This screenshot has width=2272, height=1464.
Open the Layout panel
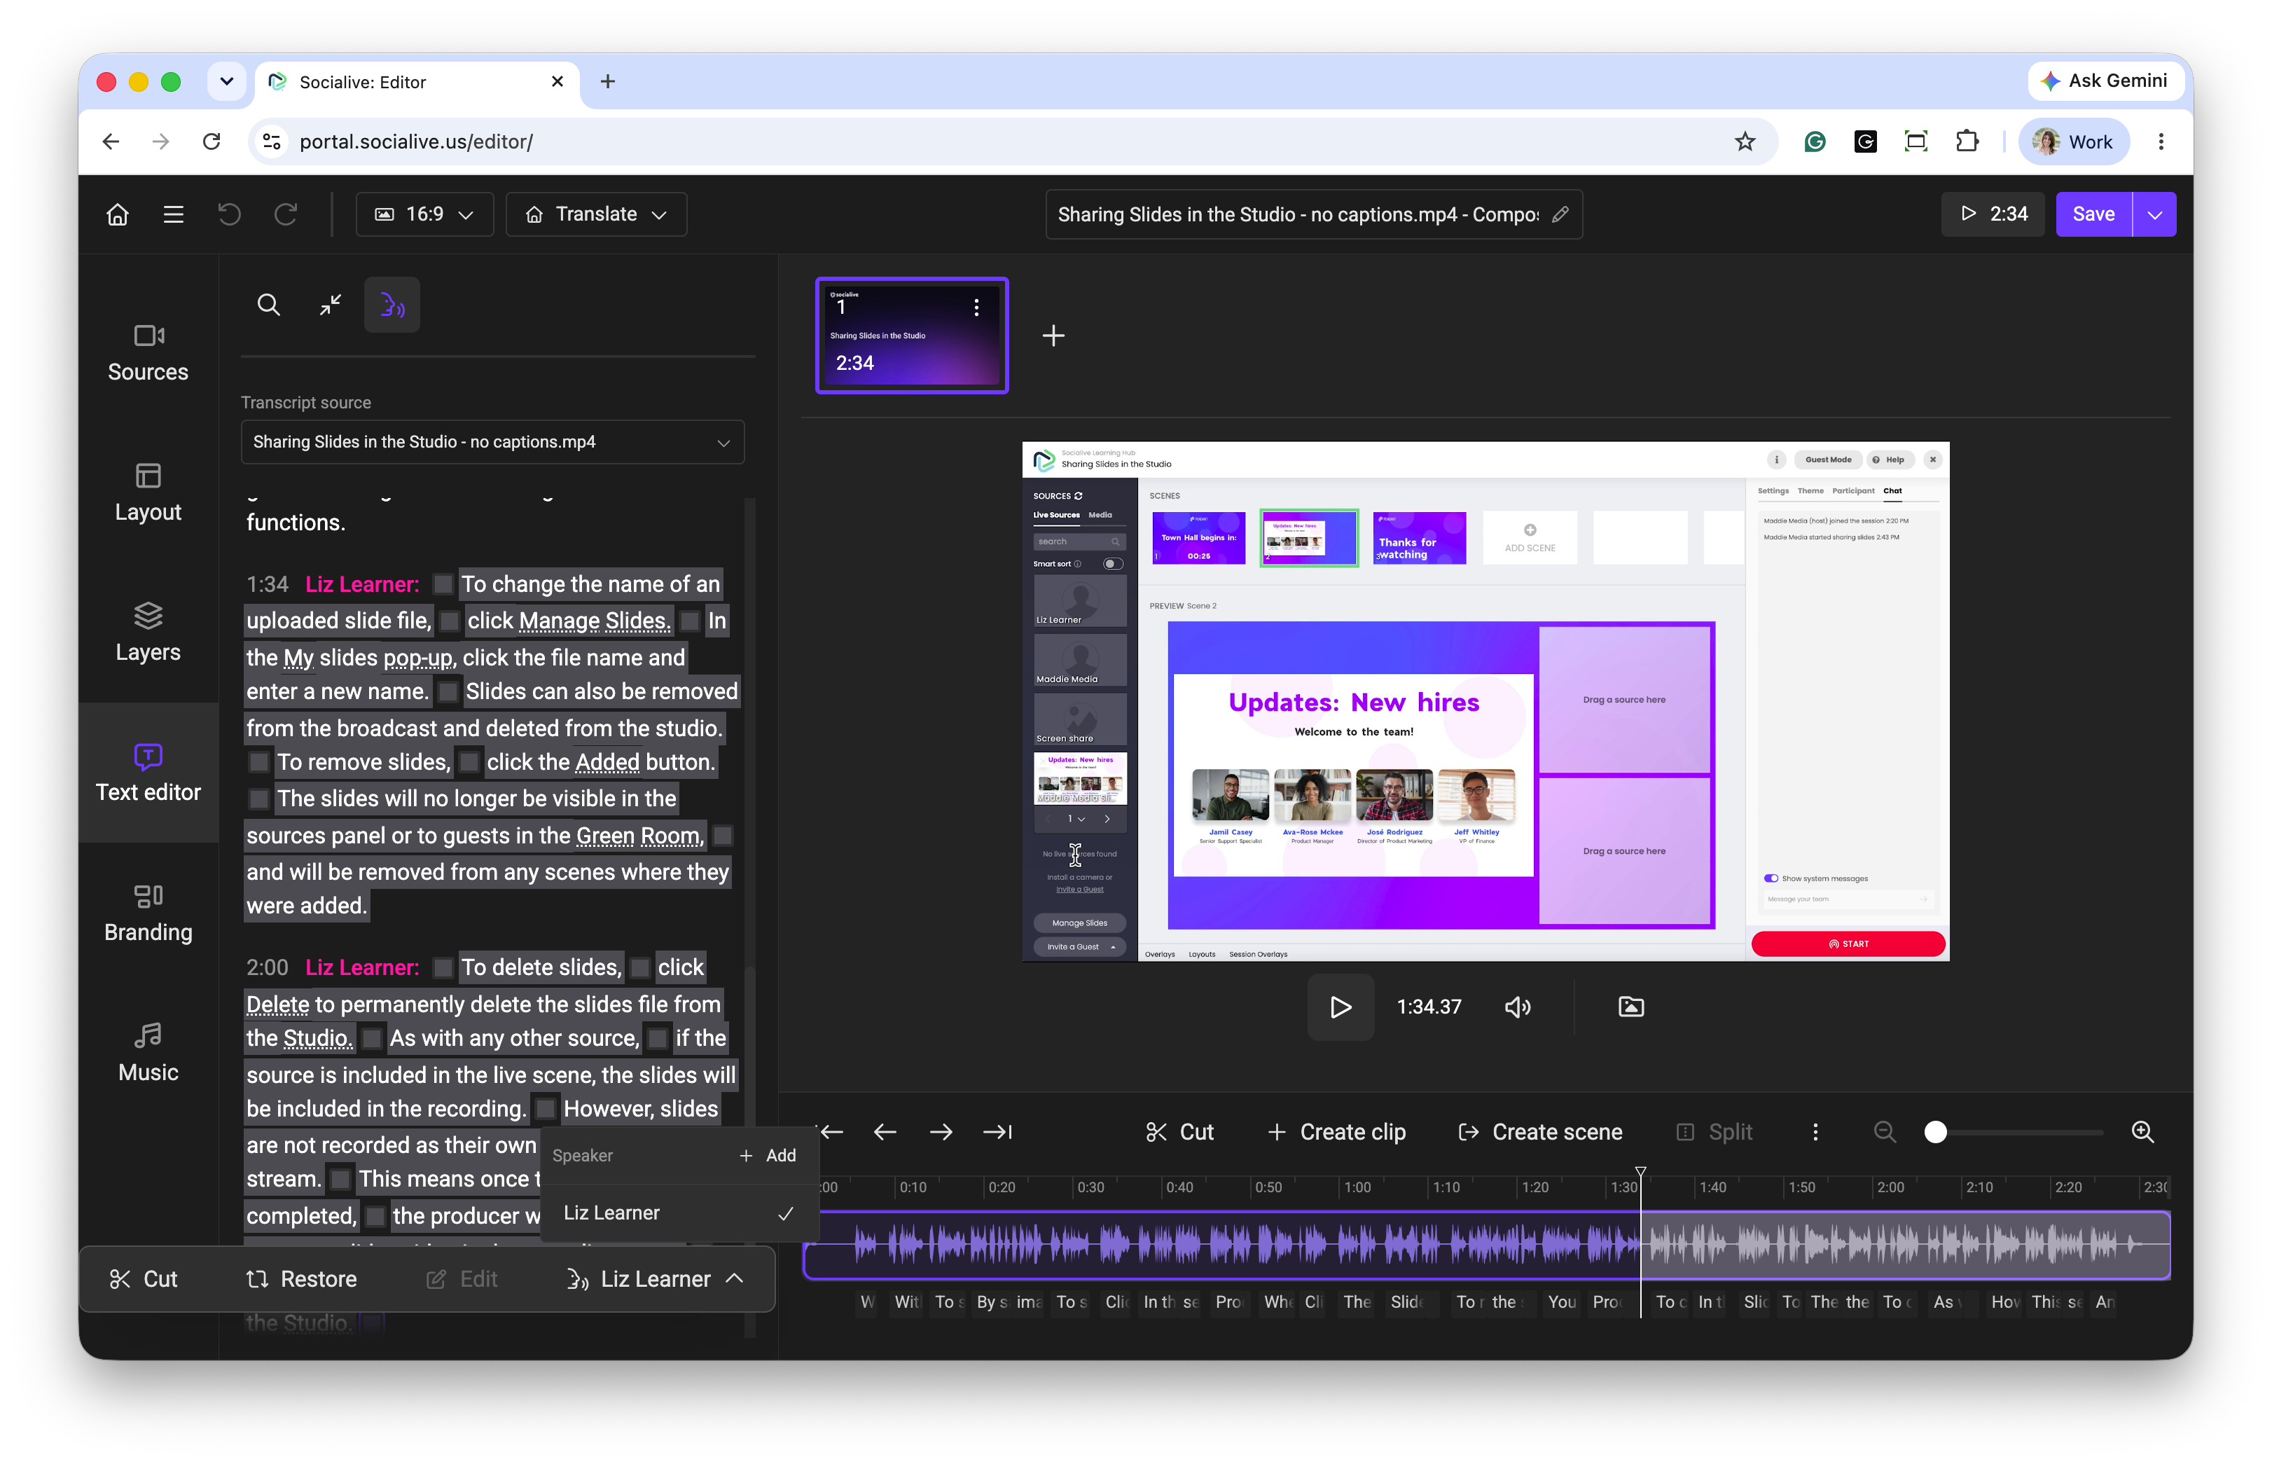click(x=148, y=492)
